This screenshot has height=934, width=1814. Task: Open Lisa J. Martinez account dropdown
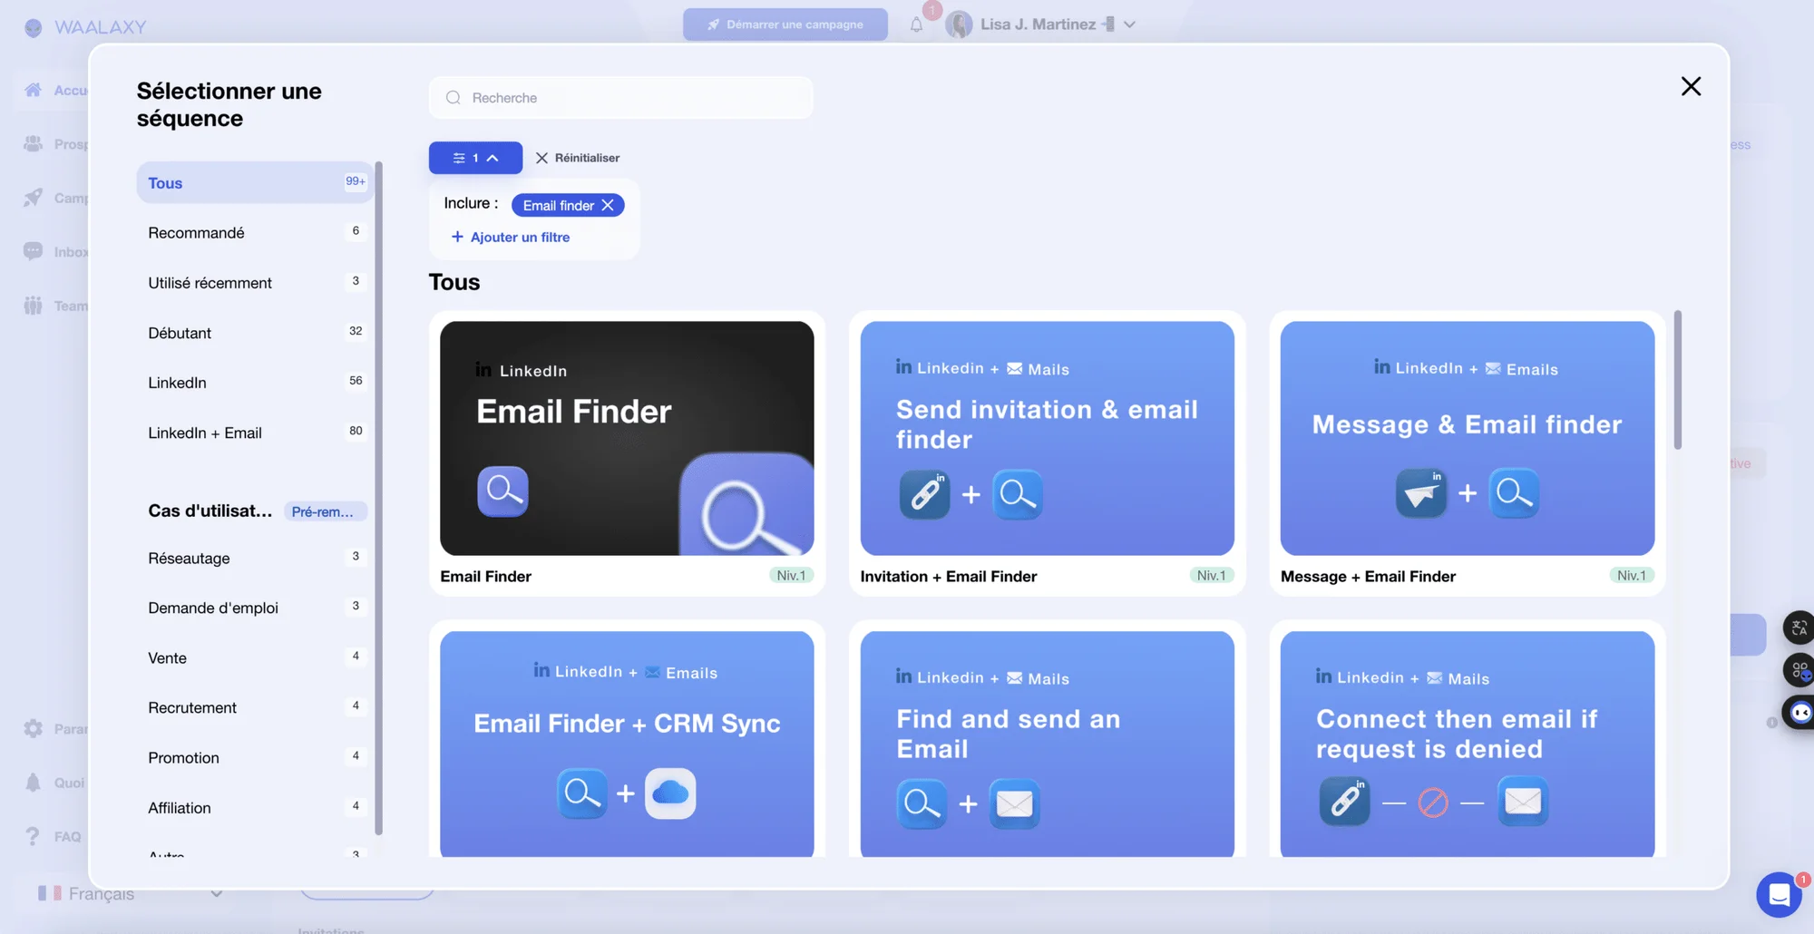point(1041,24)
